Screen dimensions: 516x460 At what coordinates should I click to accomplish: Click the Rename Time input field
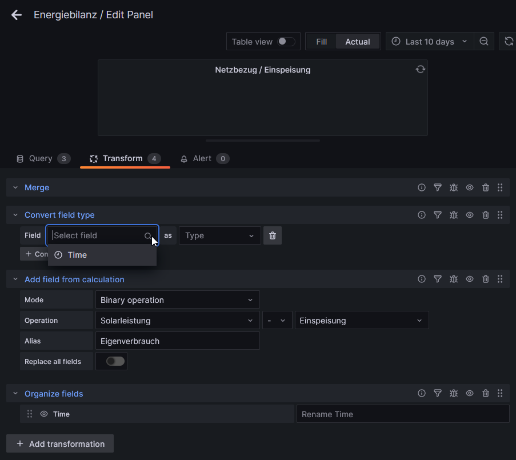(x=402, y=414)
